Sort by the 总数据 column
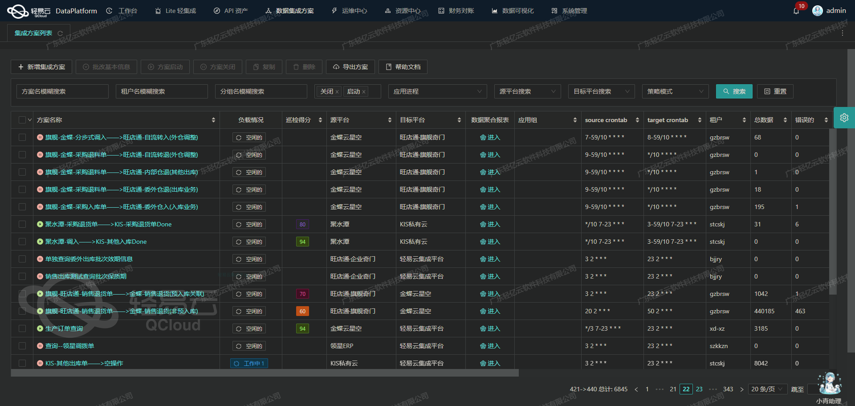The width and height of the screenshot is (855, 406). point(785,120)
